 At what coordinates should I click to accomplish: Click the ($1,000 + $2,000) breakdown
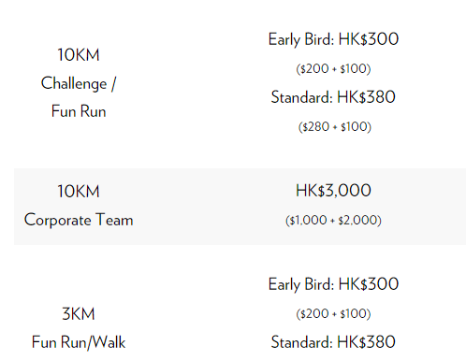click(333, 220)
